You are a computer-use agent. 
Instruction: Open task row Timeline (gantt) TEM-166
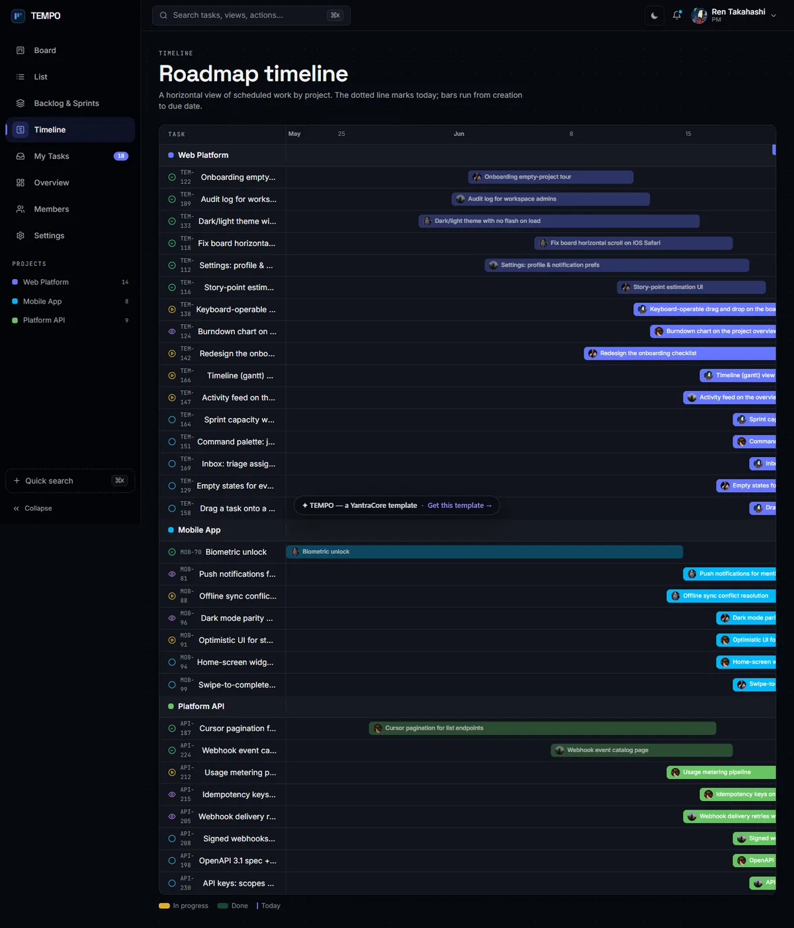222,376
